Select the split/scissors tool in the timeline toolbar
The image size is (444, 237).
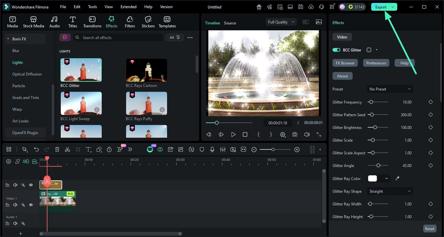point(67,149)
